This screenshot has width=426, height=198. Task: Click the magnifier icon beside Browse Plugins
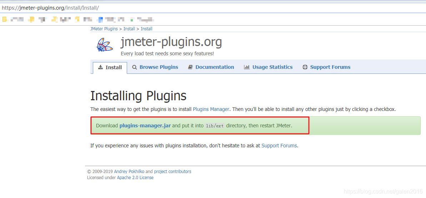pyautogui.click(x=135, y=67)
